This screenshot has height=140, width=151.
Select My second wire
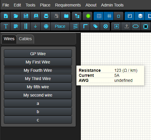coord(38,95)
